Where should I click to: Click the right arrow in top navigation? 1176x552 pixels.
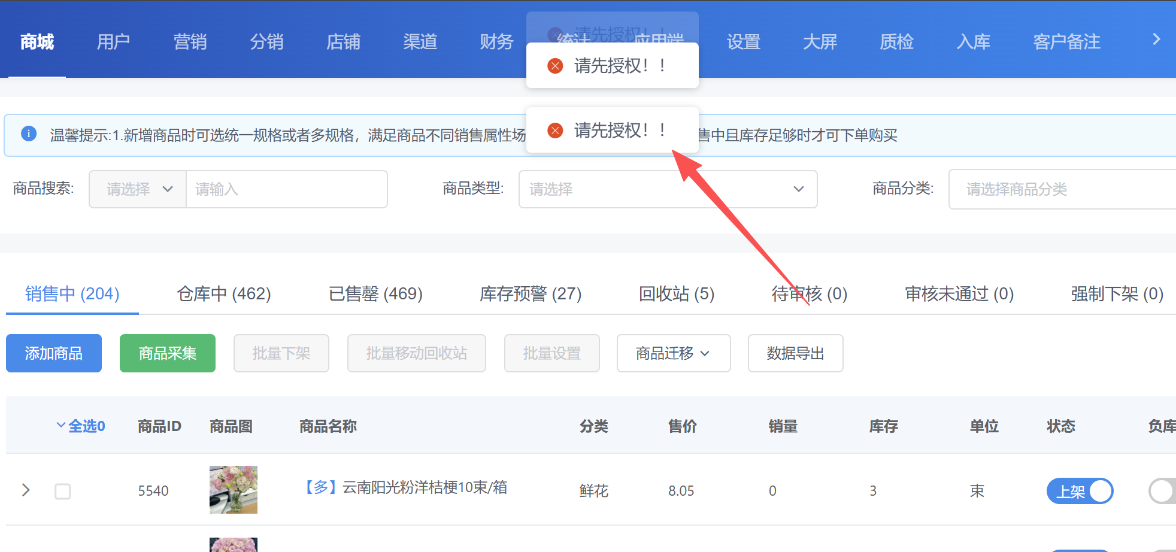[x=1156, y=40]
